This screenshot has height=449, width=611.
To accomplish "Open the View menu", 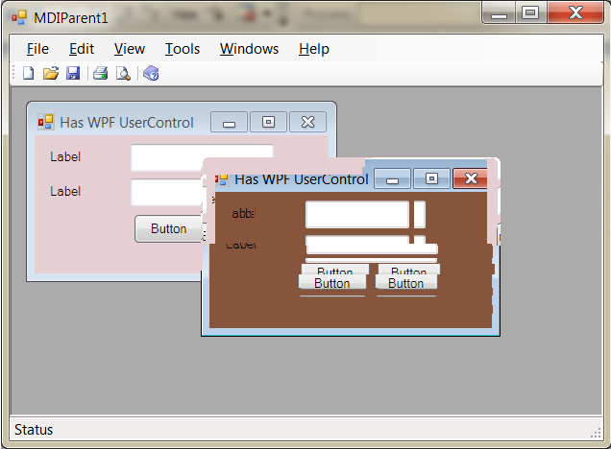I will tap(130, 49).
